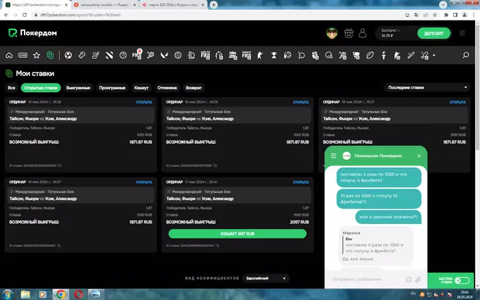Click Марина's reply 'Да, все верно'
Screen dimensions: 480x300
pyautogui.click(x=357, y=259)
